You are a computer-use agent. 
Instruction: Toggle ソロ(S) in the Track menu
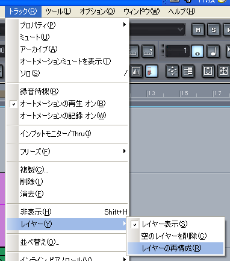click(x=67, y=74)
